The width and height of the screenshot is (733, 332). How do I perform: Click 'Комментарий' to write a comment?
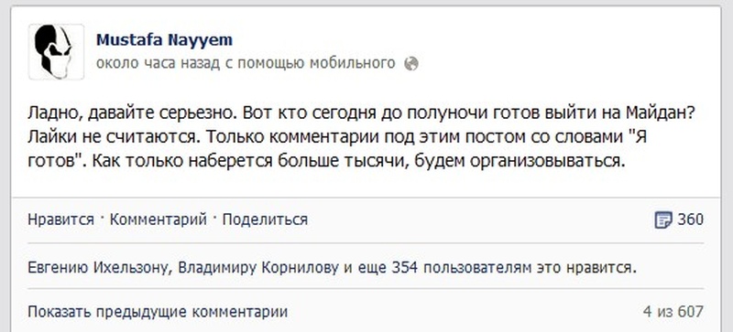click(x=158, y=220)
